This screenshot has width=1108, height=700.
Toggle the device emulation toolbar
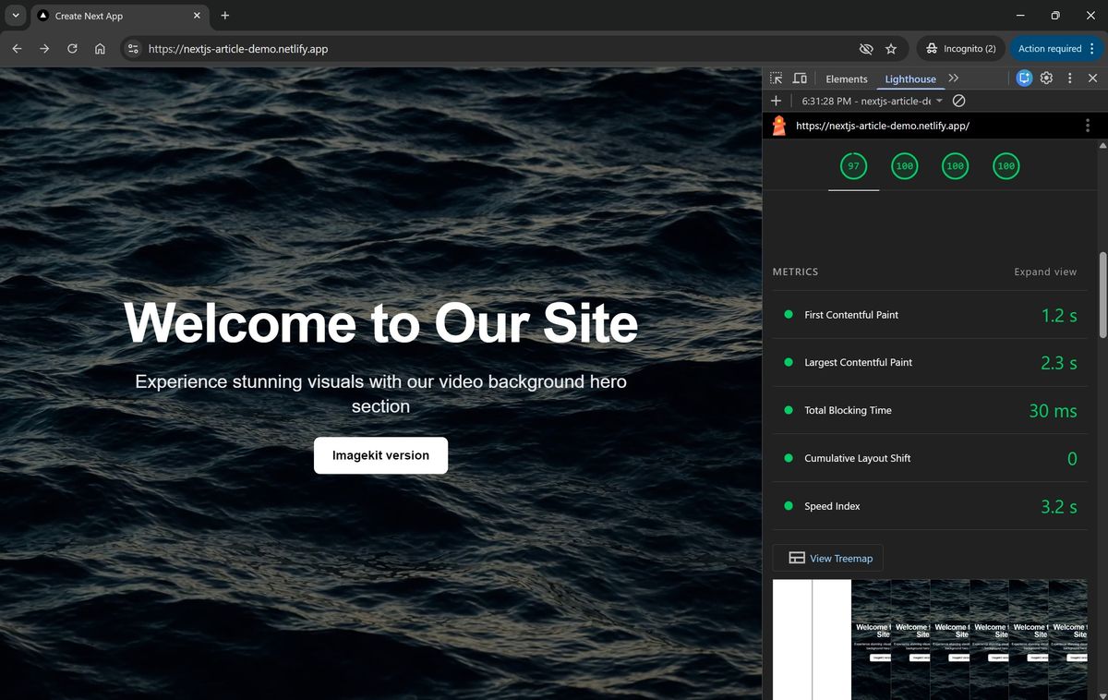tap(800, 78)
